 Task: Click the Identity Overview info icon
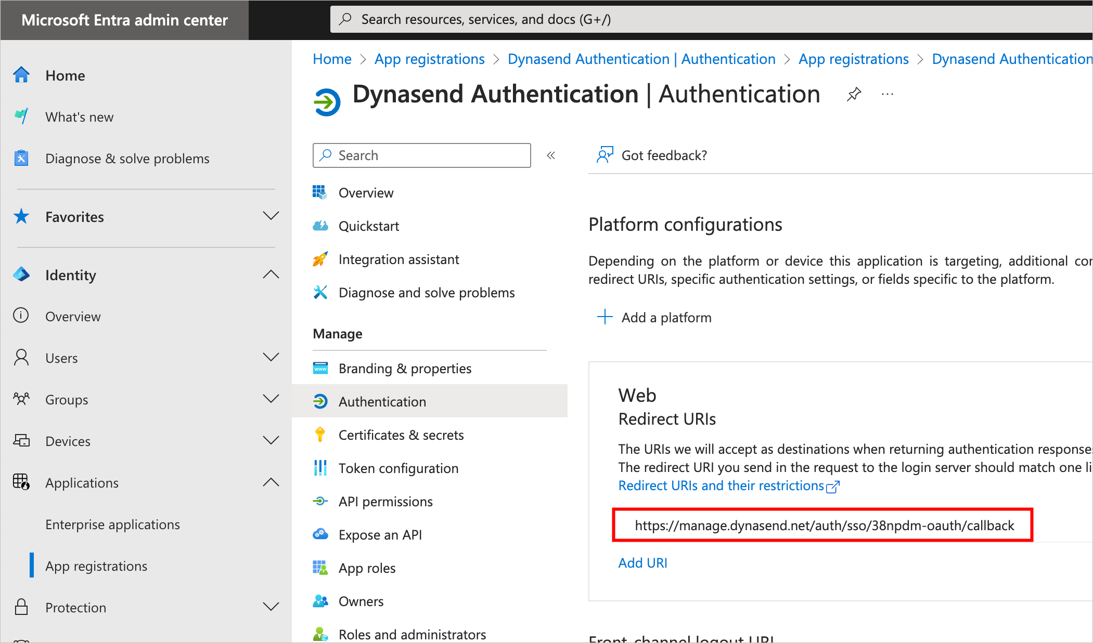click(21, 316)
